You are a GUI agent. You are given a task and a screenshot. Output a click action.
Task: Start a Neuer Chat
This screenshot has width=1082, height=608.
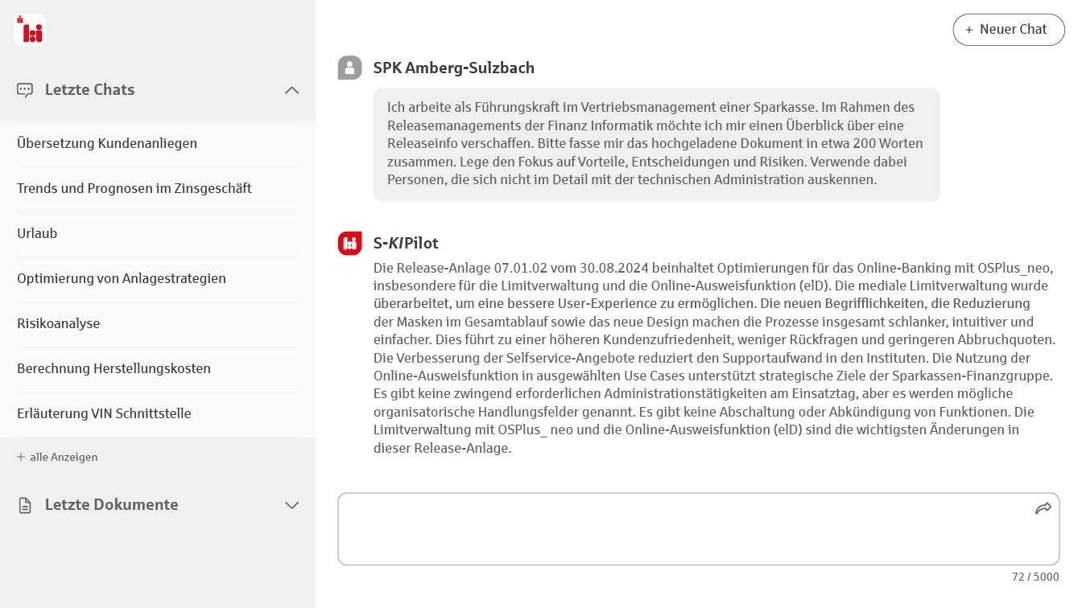point(1009,30)
